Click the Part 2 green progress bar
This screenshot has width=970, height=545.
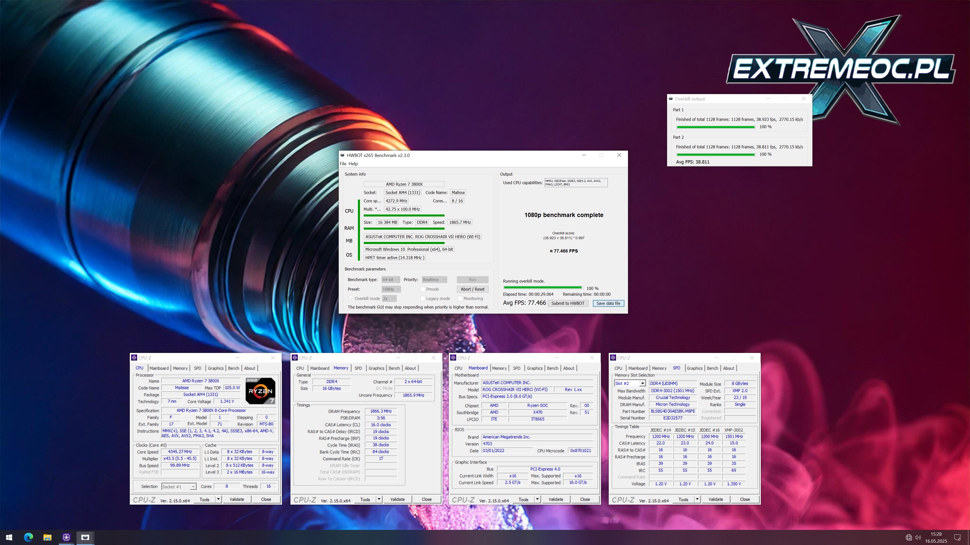(x=715, y=155)
